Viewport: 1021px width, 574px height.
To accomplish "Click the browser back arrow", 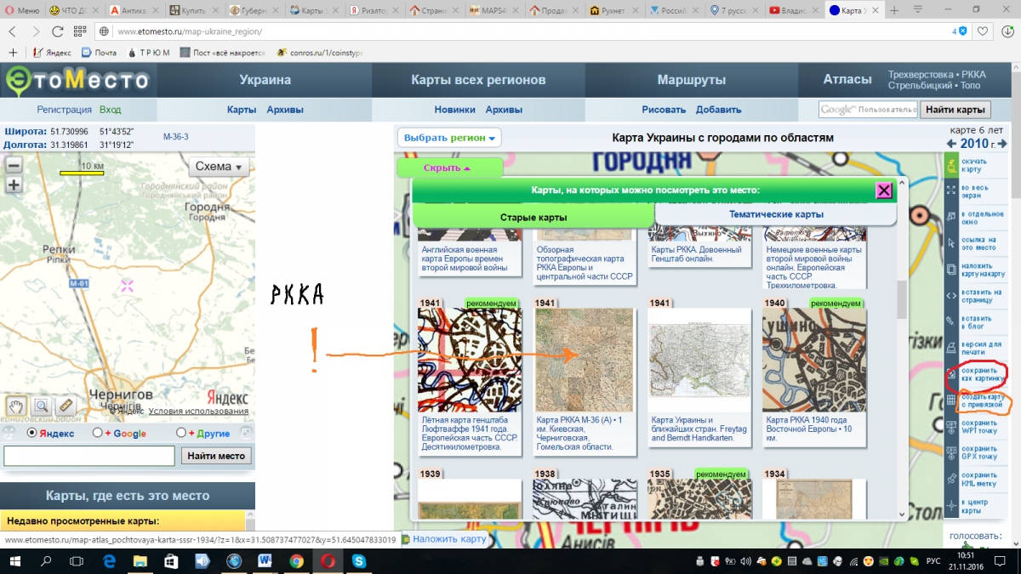I will coord(13,31).
